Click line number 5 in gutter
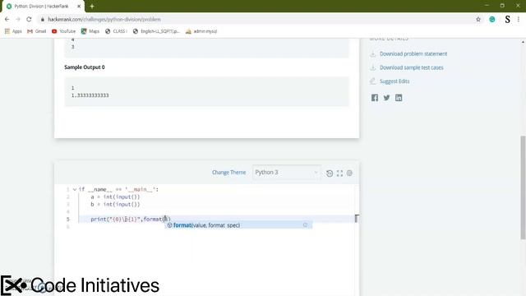 click(68, 220)
